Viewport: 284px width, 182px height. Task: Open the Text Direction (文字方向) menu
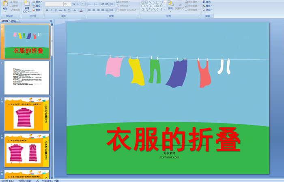(123, 2)
